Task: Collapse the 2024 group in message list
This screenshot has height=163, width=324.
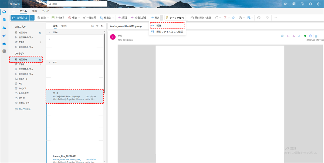Action: (x=49, y=32)
